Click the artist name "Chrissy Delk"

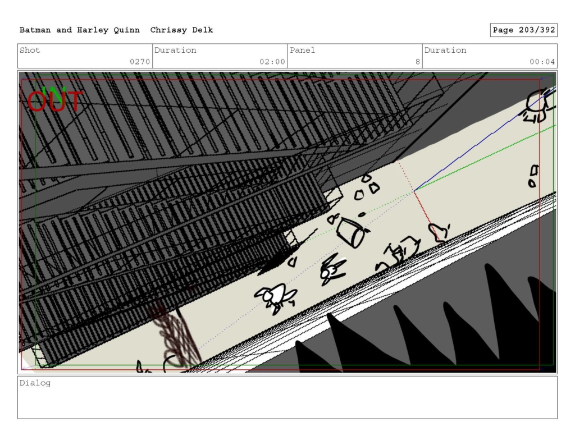coord(181,30)
